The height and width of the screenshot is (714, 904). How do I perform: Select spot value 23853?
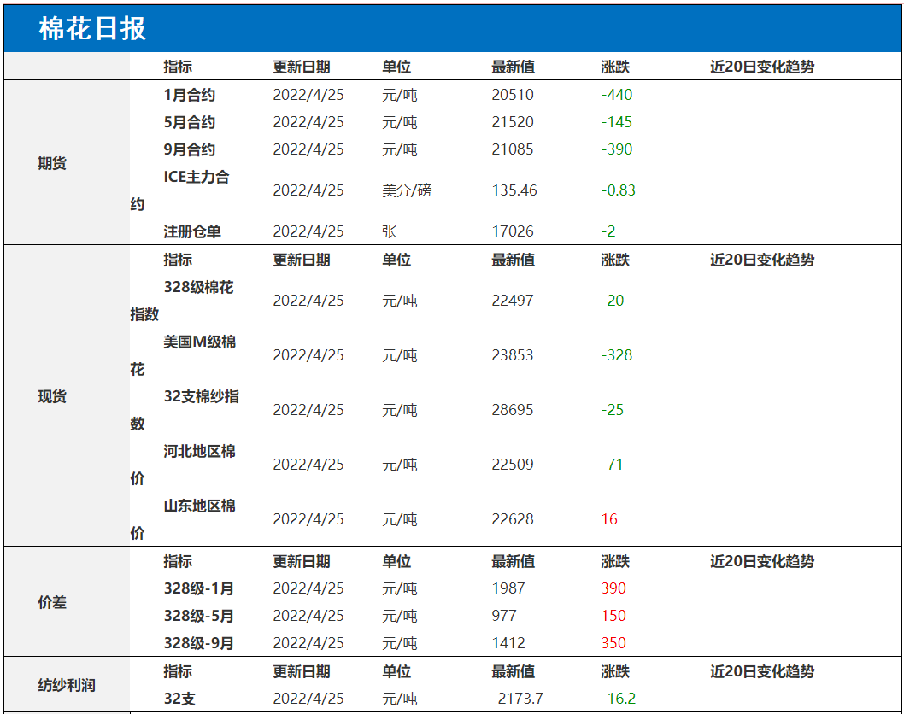click(513, 355)
